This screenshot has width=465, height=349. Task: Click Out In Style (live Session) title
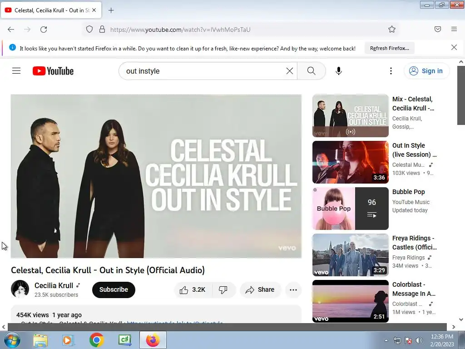(x=414, y=150)
